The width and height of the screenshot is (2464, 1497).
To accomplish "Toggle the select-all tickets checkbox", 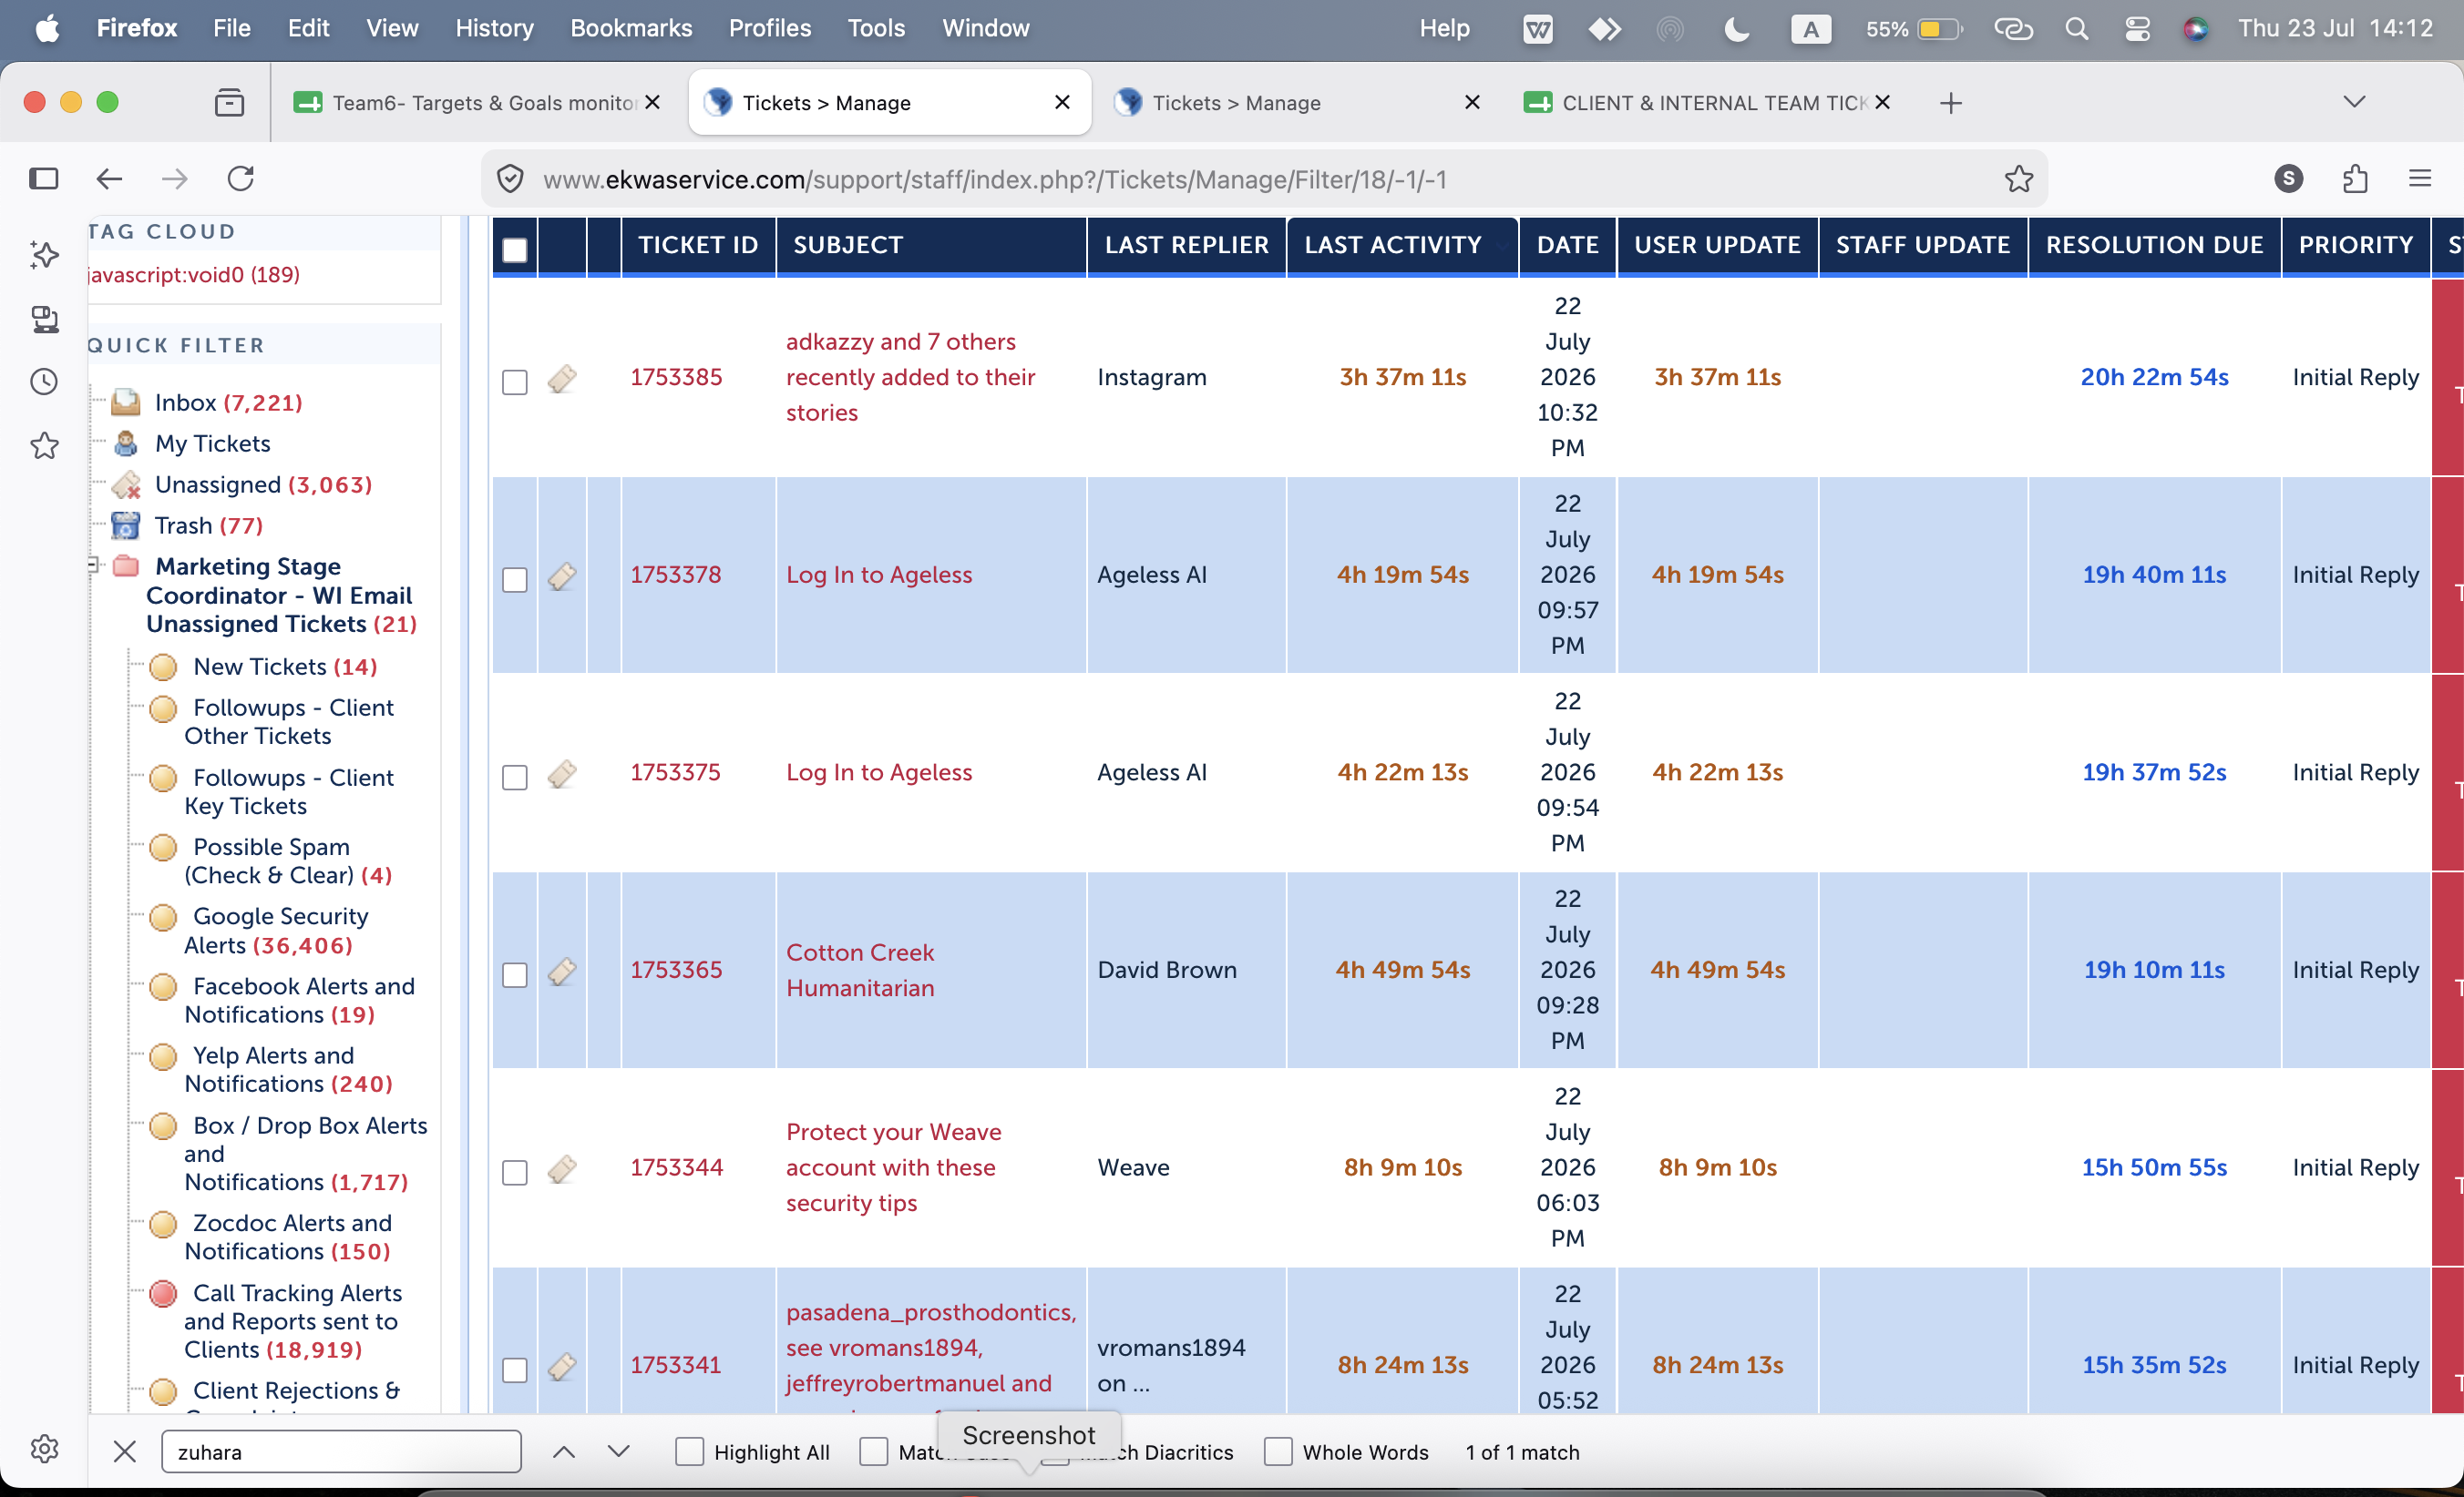I will click(x=515, y=249).
